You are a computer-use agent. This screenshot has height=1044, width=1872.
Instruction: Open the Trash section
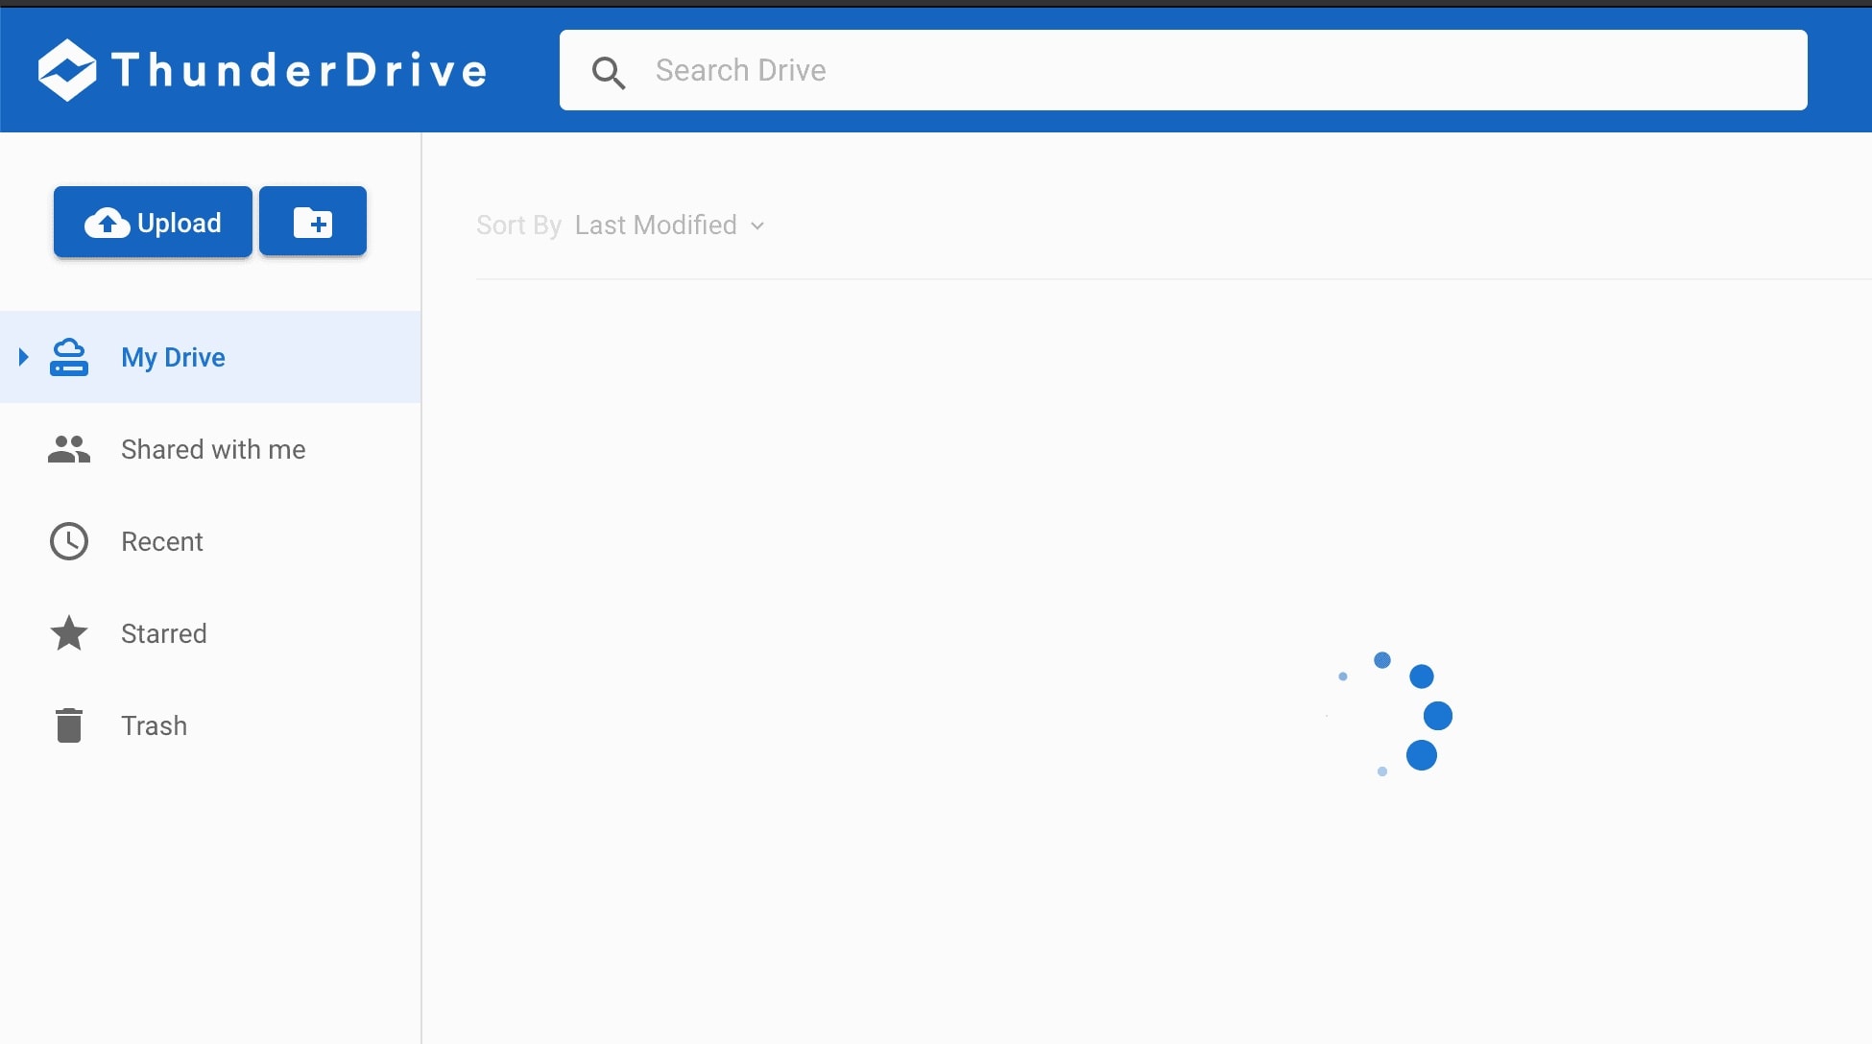click(210, 725)
